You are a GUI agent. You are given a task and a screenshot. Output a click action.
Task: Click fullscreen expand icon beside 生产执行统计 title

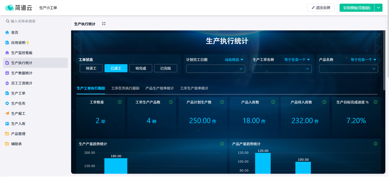pyautogui.click(x=104, y=24)
